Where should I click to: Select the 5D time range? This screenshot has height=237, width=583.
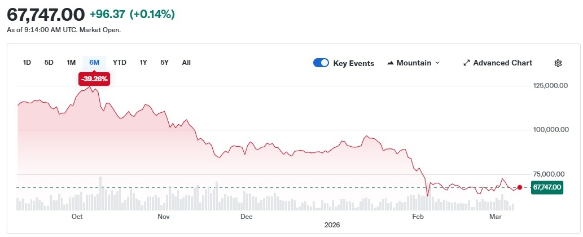coord(49,63)
